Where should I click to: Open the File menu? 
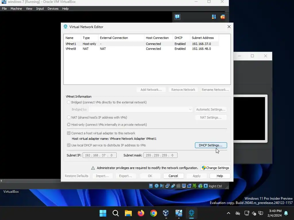click(4, 9)
